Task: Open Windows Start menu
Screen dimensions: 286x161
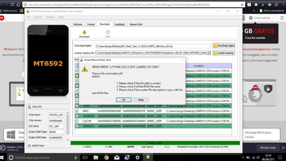Action: (2, 157)
